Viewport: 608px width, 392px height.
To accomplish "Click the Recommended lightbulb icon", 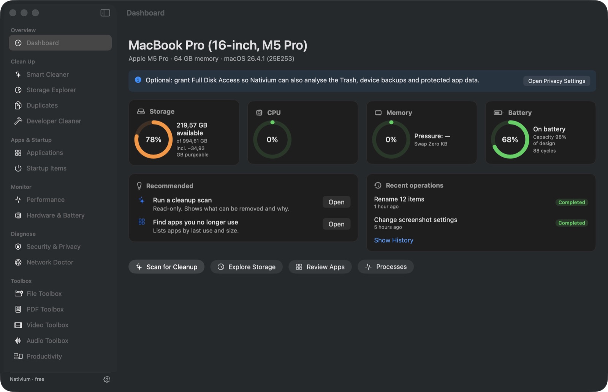I will tap(139, 186).
